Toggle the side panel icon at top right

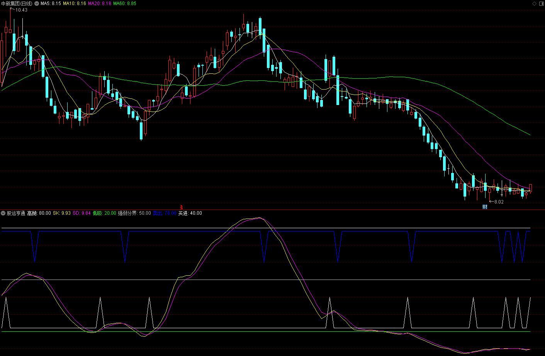541,3
